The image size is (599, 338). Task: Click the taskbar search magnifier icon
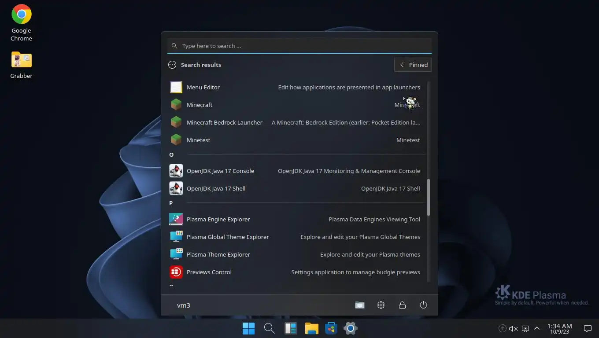click(270, 328)
